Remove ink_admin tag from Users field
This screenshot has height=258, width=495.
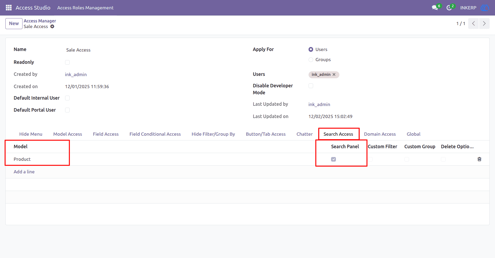point(334,75)
